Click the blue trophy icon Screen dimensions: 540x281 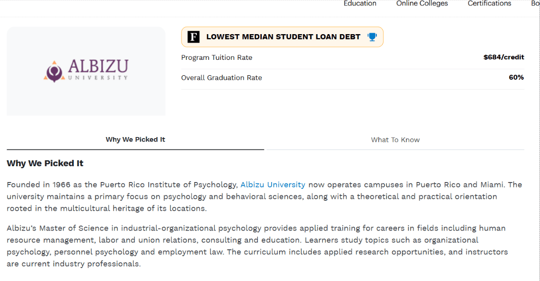point(372,37)
